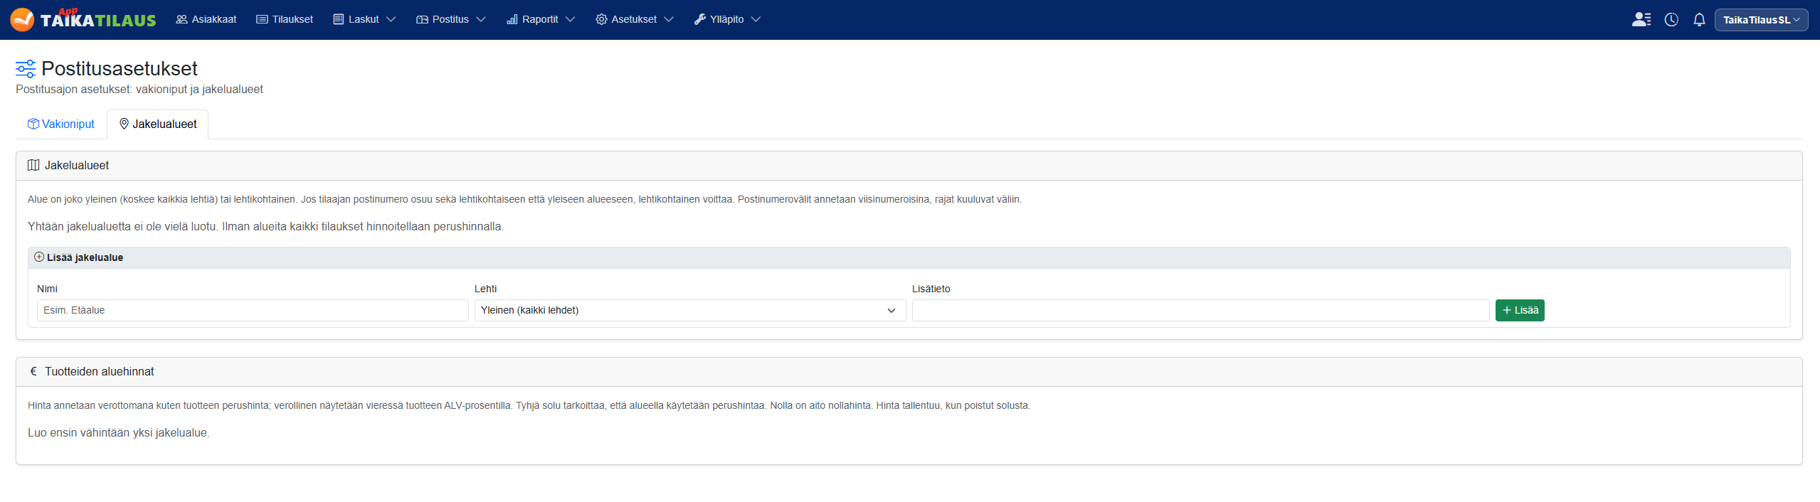Click the 'Tuotteiden aluehinnat' heading text

(x=100, y=371)
